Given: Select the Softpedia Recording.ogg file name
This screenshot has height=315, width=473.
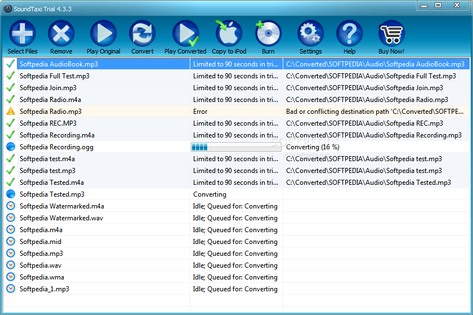Looking at the screenshot, I should (x=56, y=147).
